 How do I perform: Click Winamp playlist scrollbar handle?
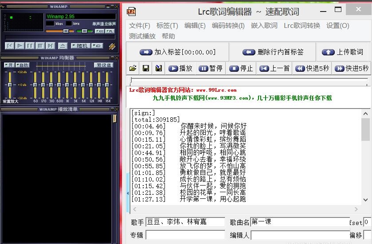click(114, 118)
